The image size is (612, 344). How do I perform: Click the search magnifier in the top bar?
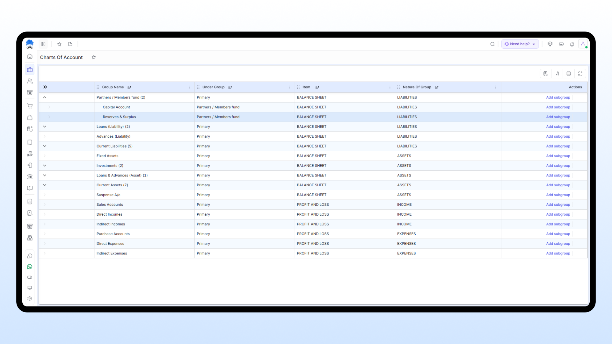click(492, 44)
